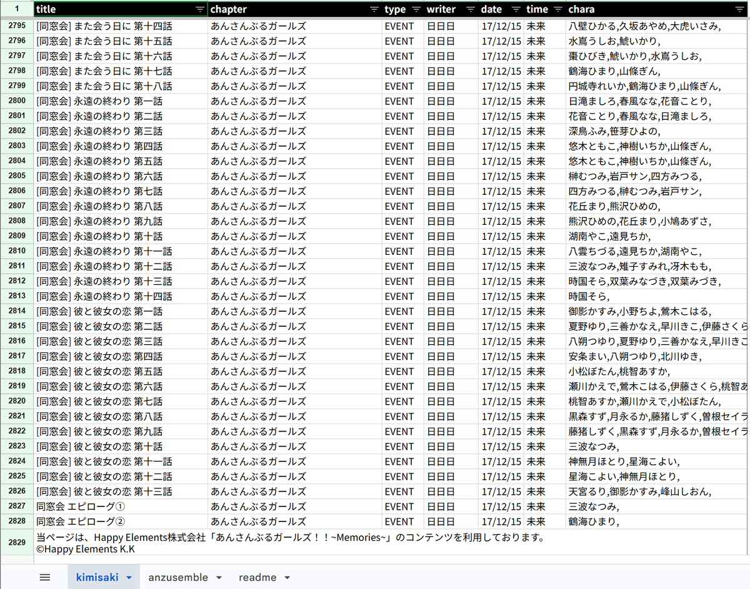Select header row number 1
The width and height of the screenshot is (750, 589).
pyautogui.click(x=17, y=9)
